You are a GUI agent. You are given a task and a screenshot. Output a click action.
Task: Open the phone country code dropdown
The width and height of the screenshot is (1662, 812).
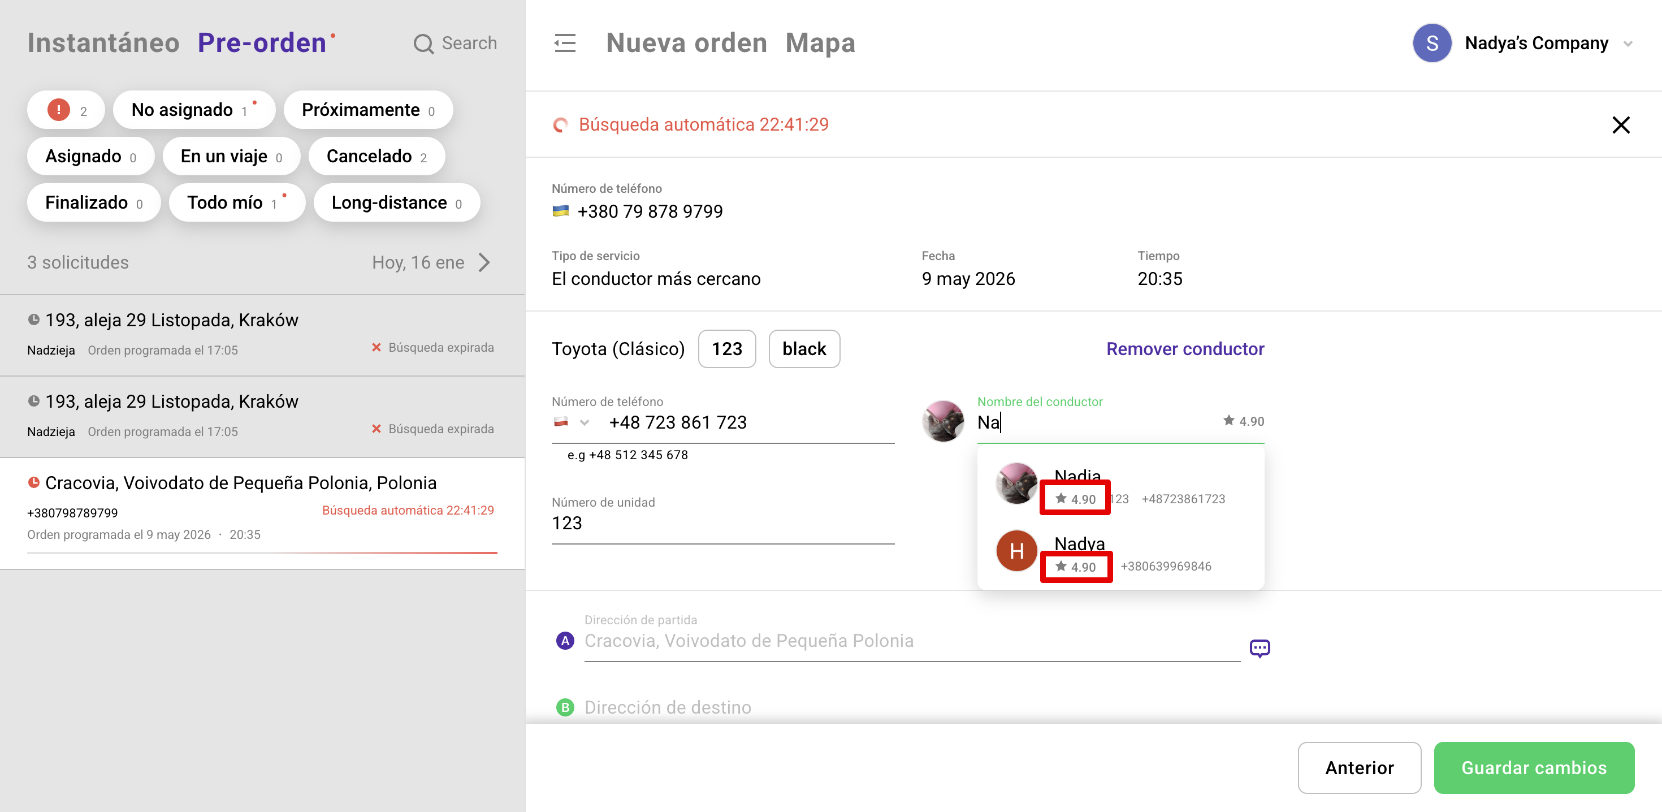(x=584, y=423)
